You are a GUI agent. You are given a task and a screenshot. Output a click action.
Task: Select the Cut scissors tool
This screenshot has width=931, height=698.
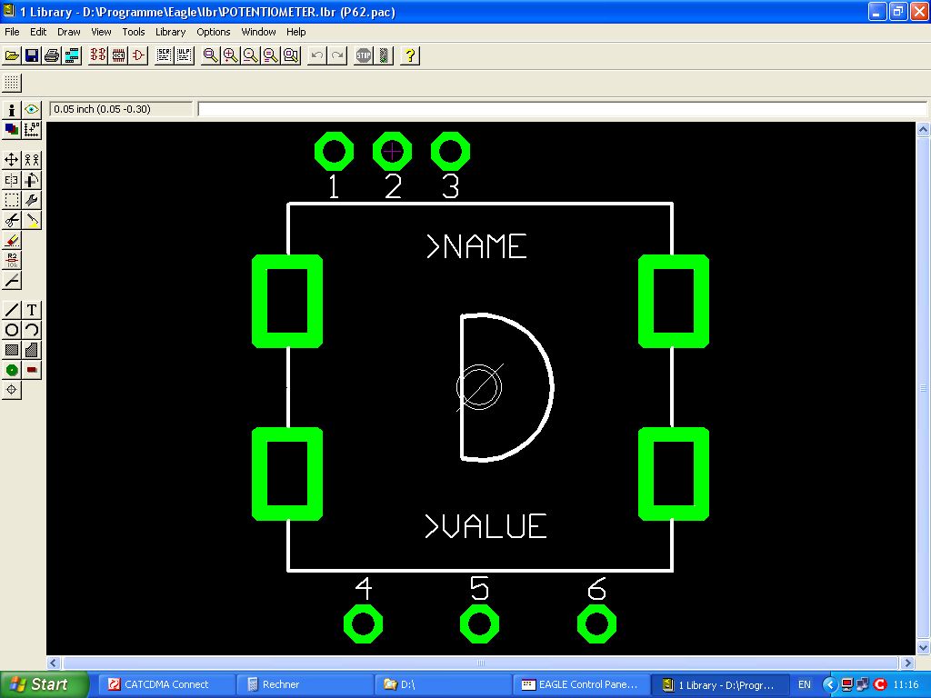(x=11, y=220)
